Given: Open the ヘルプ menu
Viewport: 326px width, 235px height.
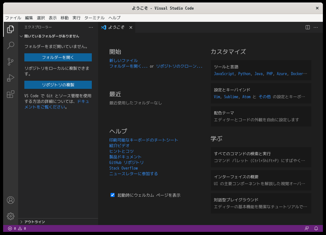Looking at the screenshot, I should click(x=114, y=18).
